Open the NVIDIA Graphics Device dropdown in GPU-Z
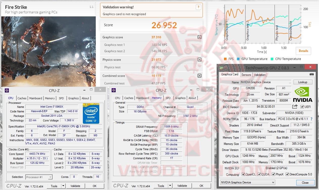 point(247,182)
